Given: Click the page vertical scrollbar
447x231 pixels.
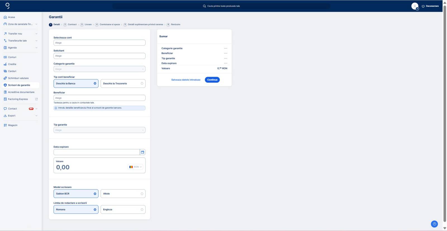Looking at the screenshot, I should 444,112.
